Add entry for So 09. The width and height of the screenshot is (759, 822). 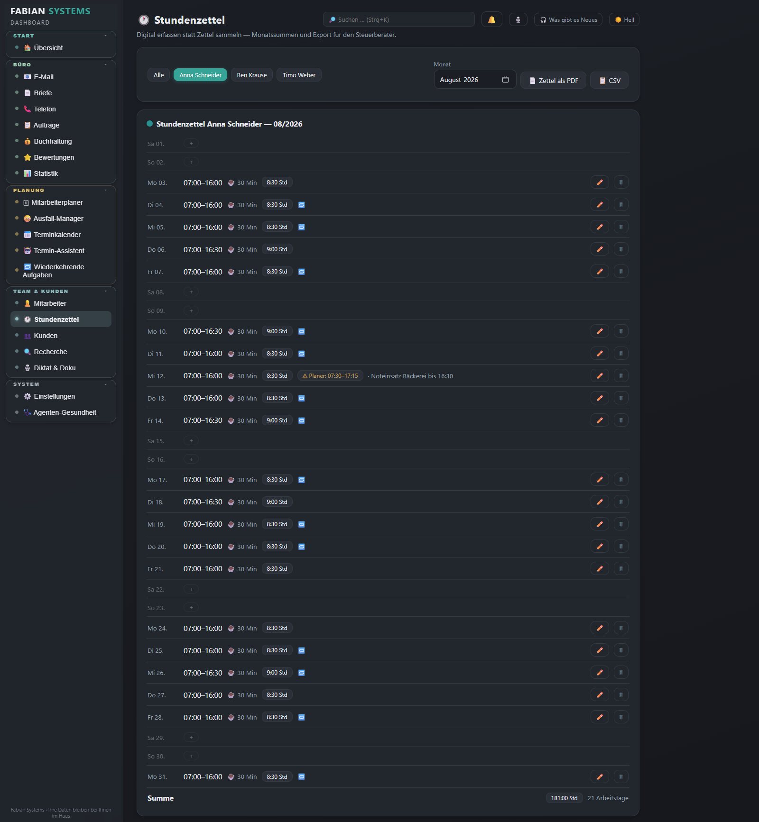(191, 311)
